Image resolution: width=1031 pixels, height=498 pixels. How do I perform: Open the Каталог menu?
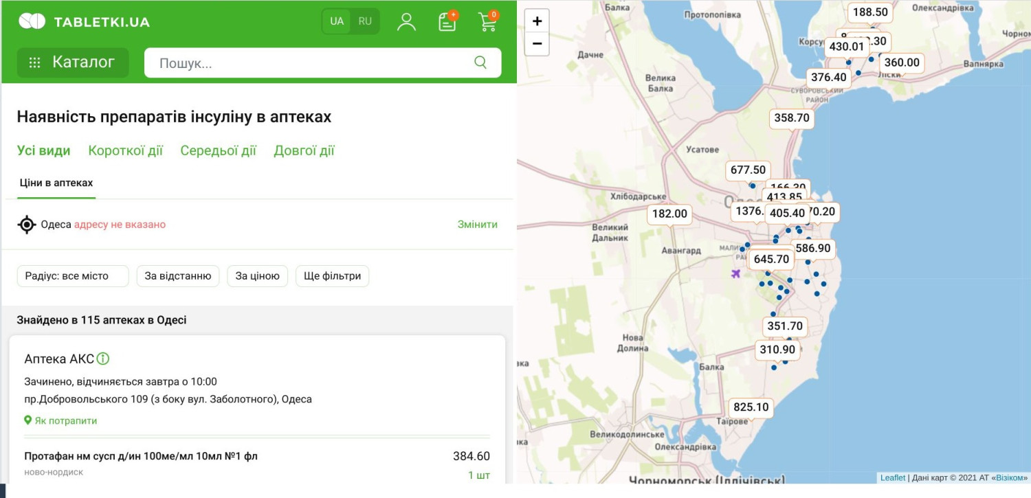tap(73, 63)
